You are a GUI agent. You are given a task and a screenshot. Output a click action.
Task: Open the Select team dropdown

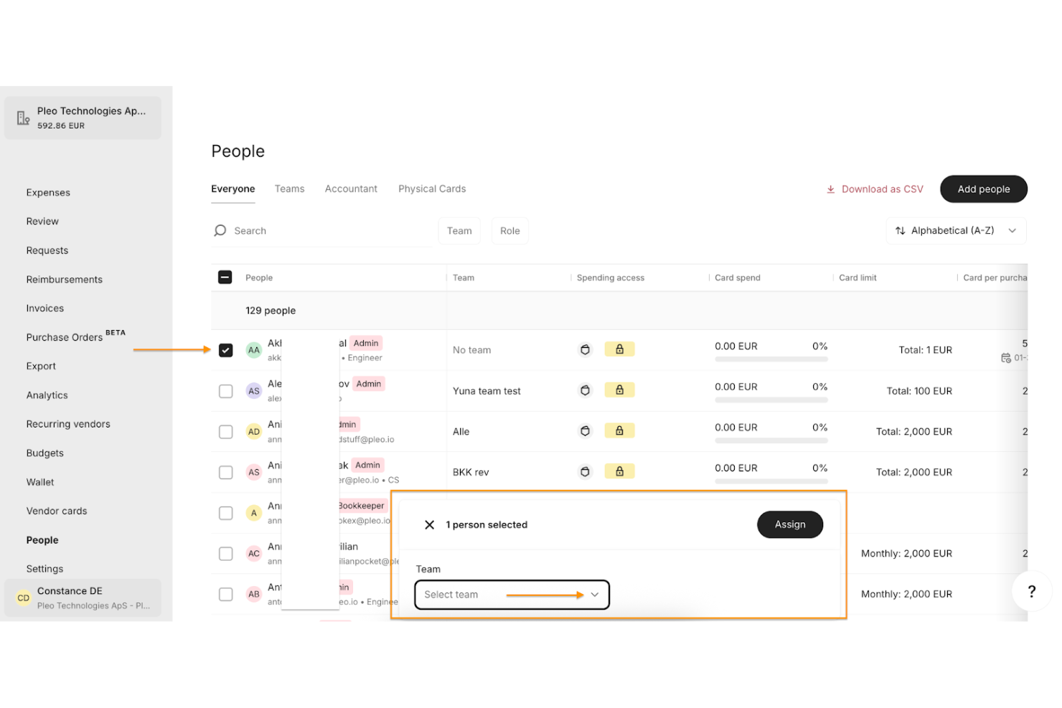511,595
